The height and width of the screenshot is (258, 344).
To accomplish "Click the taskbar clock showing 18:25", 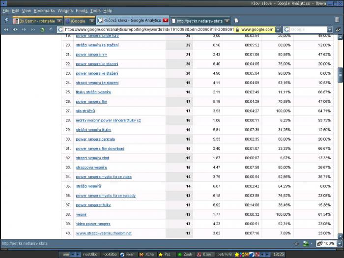I will click(x=278, y=254).
